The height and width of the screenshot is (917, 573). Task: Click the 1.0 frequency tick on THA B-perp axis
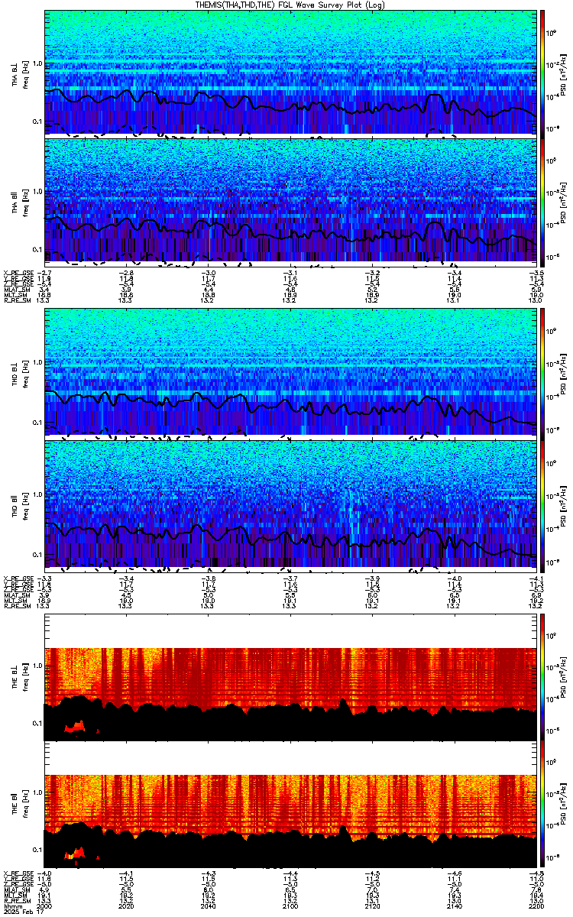(37, 63)
